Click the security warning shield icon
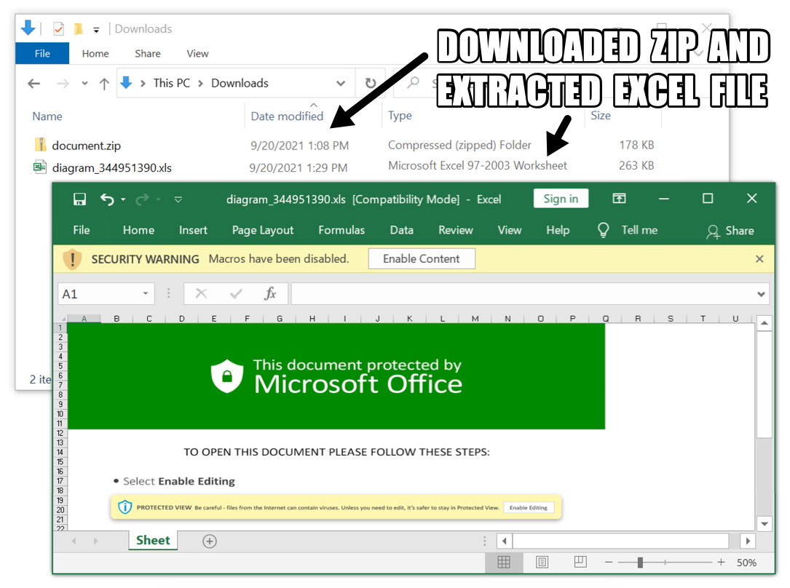This screenshot has height=588, width=790. click(73, 259)
